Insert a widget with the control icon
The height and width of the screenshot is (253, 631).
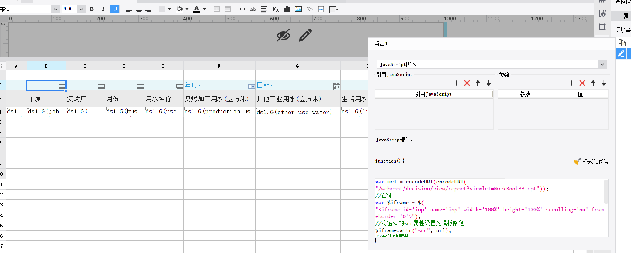click(242, 9)
